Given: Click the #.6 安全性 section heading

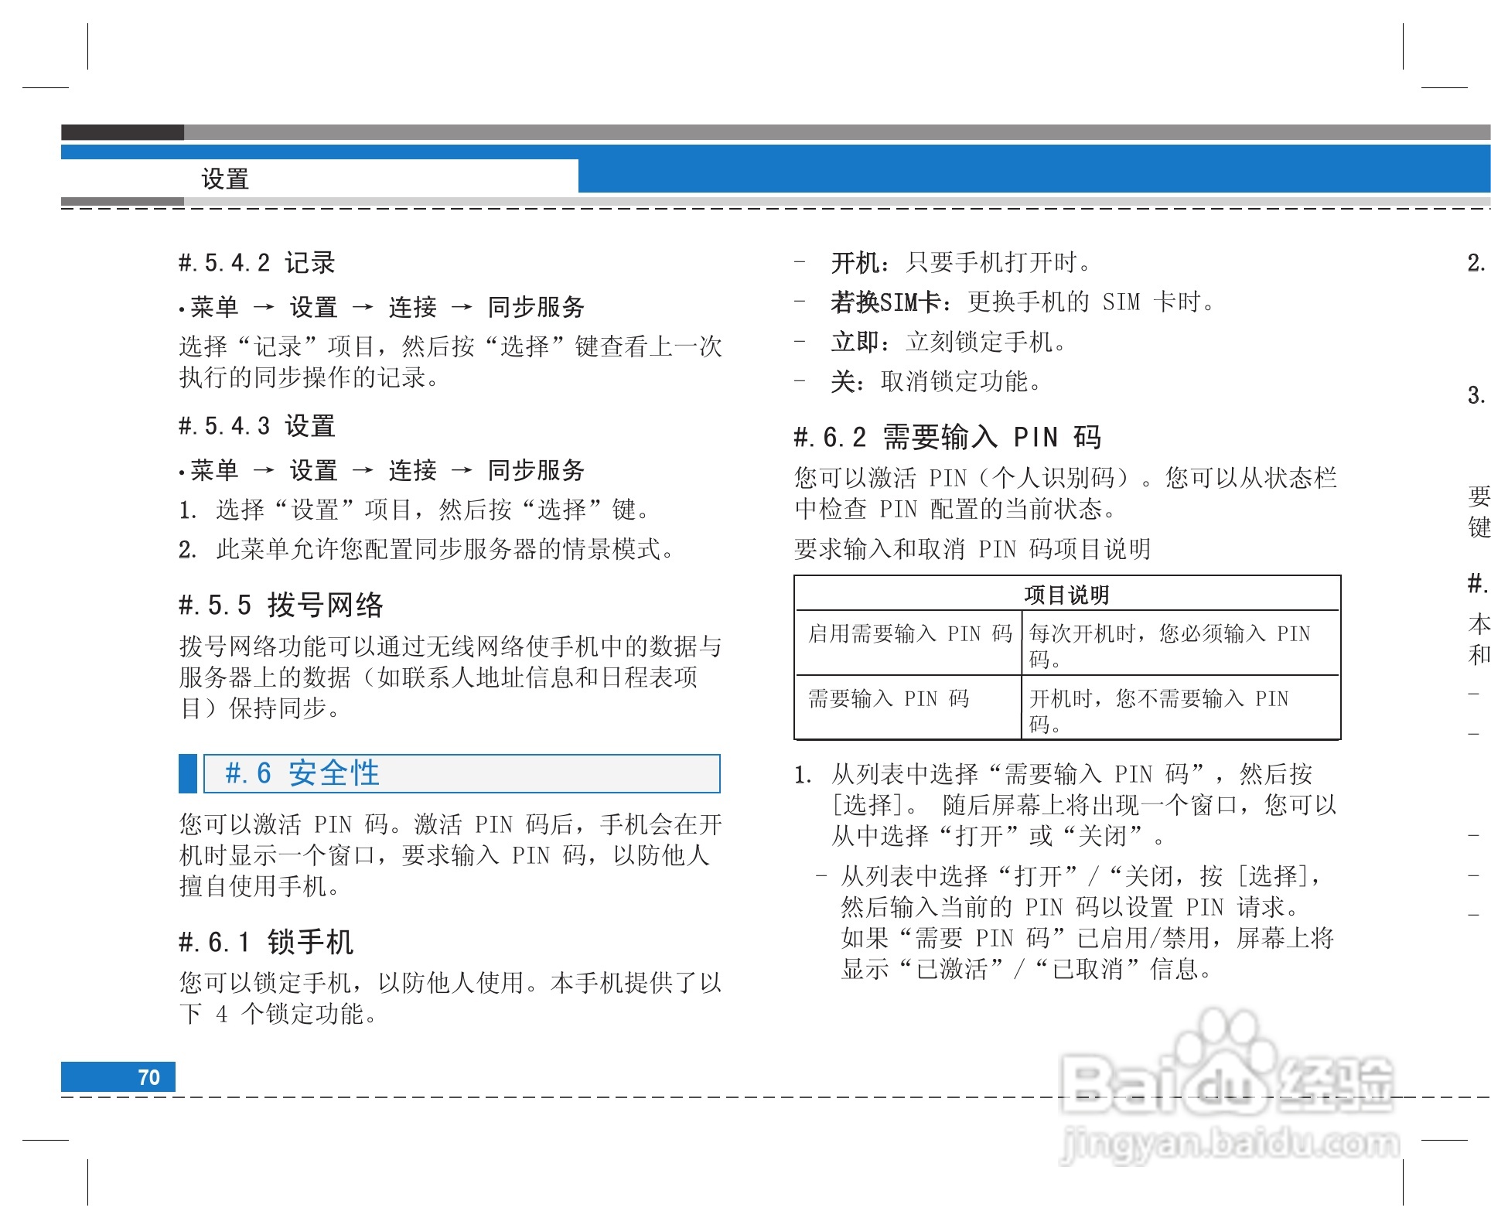Looking at the screenshot, I should coord(302,773).
